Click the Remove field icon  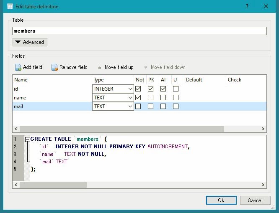pos(54,67)
